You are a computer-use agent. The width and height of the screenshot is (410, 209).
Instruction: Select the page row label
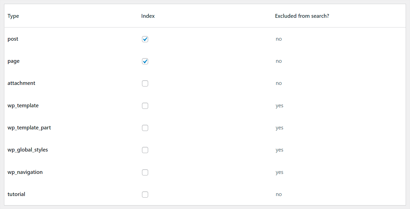13,61
